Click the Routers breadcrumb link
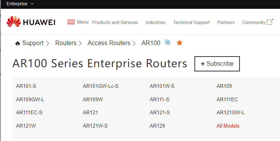 [66, 43]
